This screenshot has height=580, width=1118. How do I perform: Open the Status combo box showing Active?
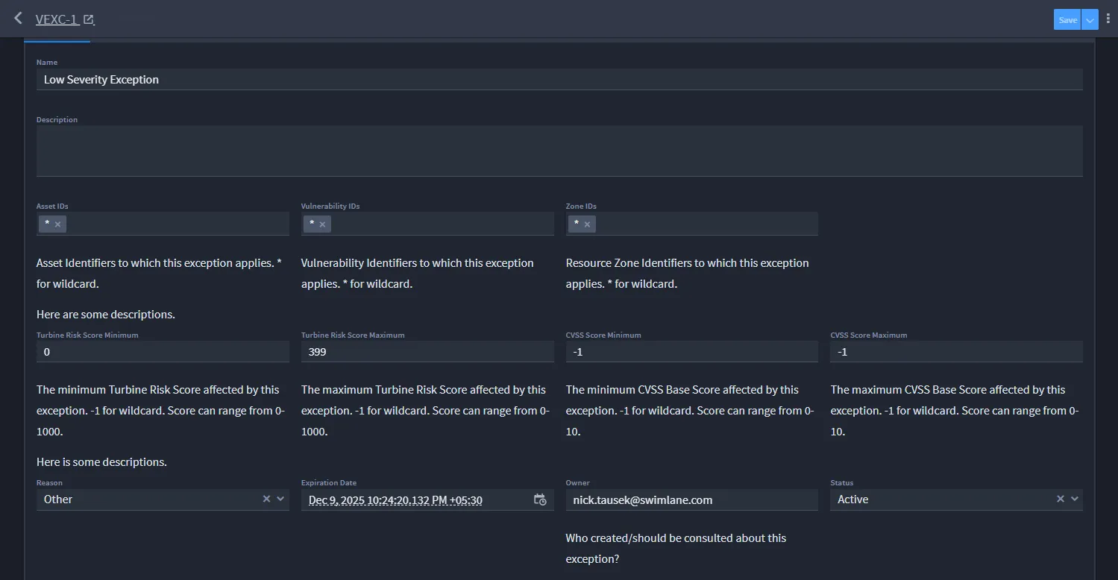pos(956,499)
